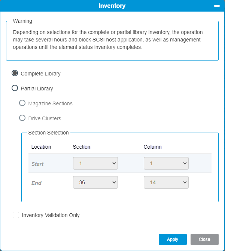Click the End row label
Viewport: 225px width, 251px height.
(x=36, y=183)
